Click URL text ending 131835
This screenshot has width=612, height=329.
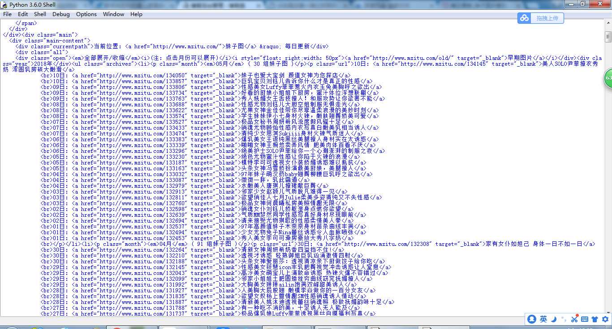coord(142,296)
